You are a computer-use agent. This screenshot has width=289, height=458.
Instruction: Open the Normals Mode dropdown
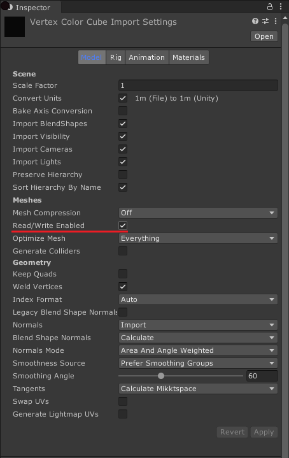[198, 350]
